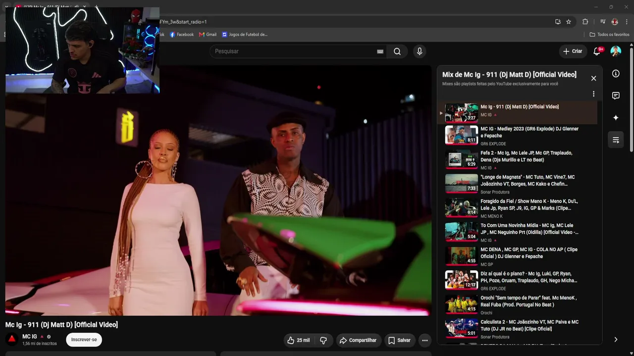Image resolution: width=634 pixels, height=356 pixels.
Task: Open the MC IG channel name link
Action: coord(29,337)
